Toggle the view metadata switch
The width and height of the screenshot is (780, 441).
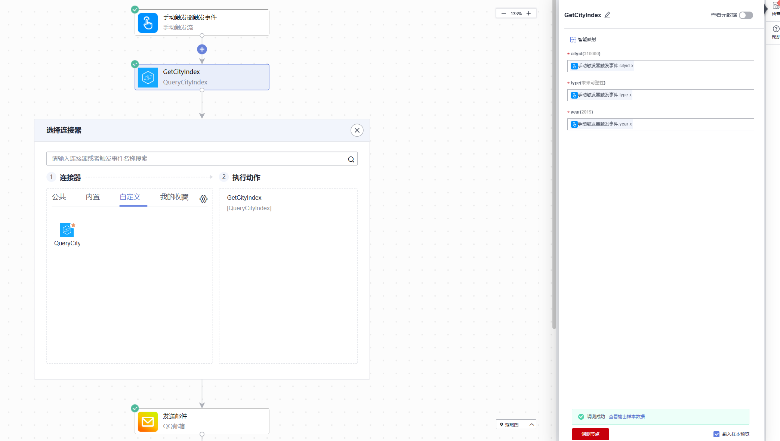[746, 15]
